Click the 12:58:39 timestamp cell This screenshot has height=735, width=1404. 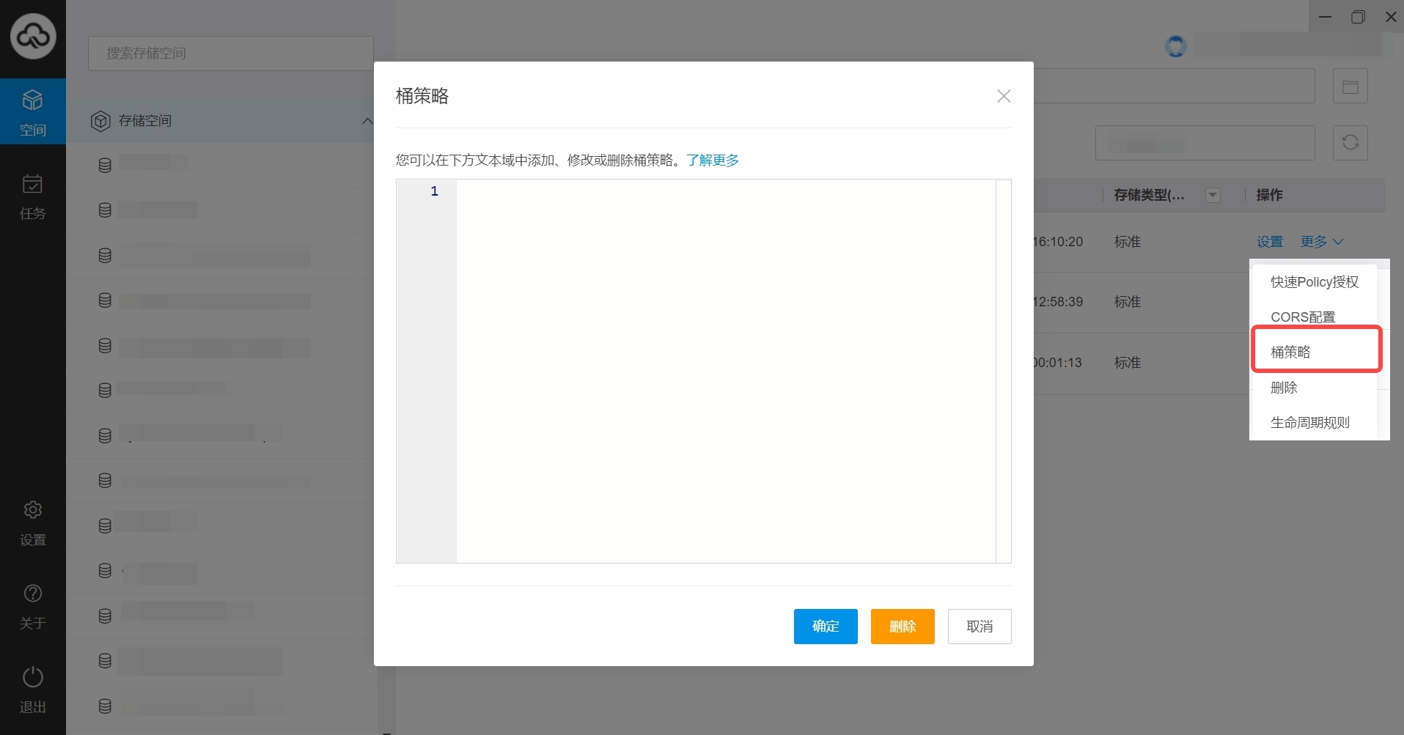pos(1058,302)
